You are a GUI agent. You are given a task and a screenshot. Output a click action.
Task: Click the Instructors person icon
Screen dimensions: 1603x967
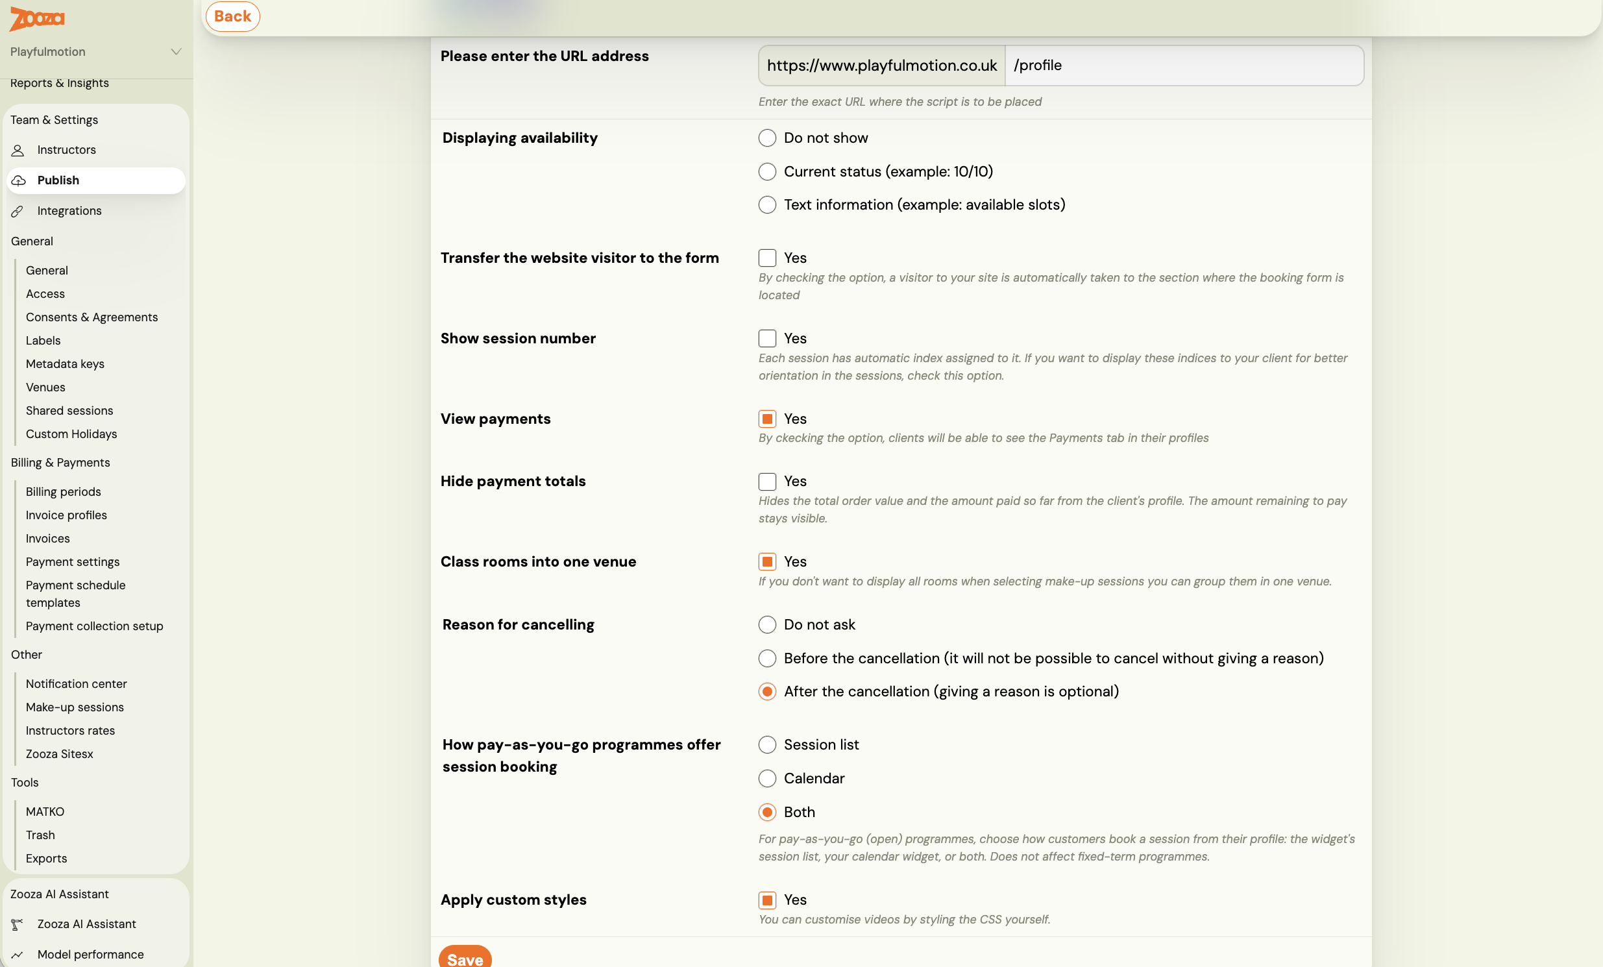pos(18,151)
